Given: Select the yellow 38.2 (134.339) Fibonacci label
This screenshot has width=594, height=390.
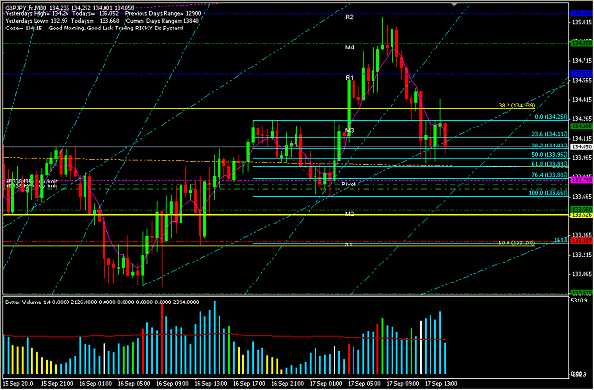Looking at the screenshot, I should [516, 106].
